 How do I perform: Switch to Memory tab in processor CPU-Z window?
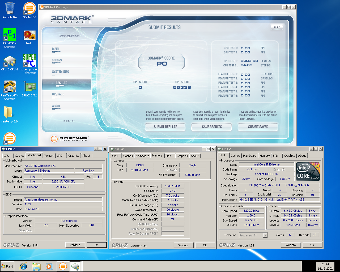[265, 156]
